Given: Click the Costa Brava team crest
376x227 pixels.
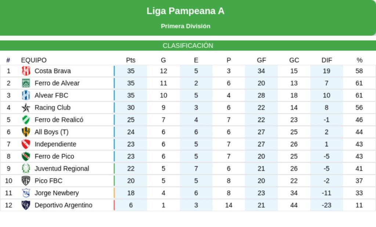Looking at the screenshot, I should 26,71.
